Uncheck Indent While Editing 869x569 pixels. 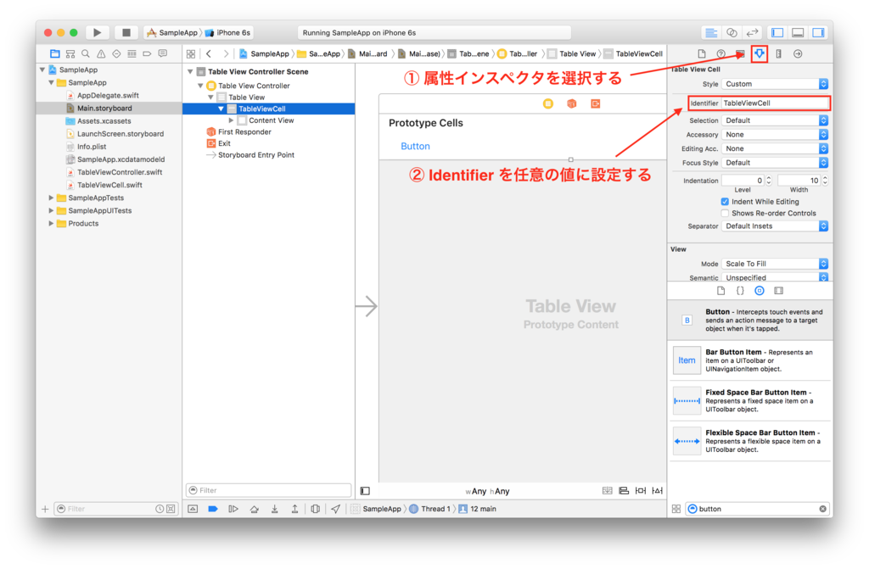725,202
